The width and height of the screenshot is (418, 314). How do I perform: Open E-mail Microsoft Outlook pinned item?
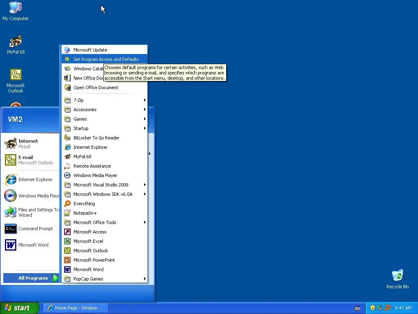pyautogui.click(x=31, y=160)
